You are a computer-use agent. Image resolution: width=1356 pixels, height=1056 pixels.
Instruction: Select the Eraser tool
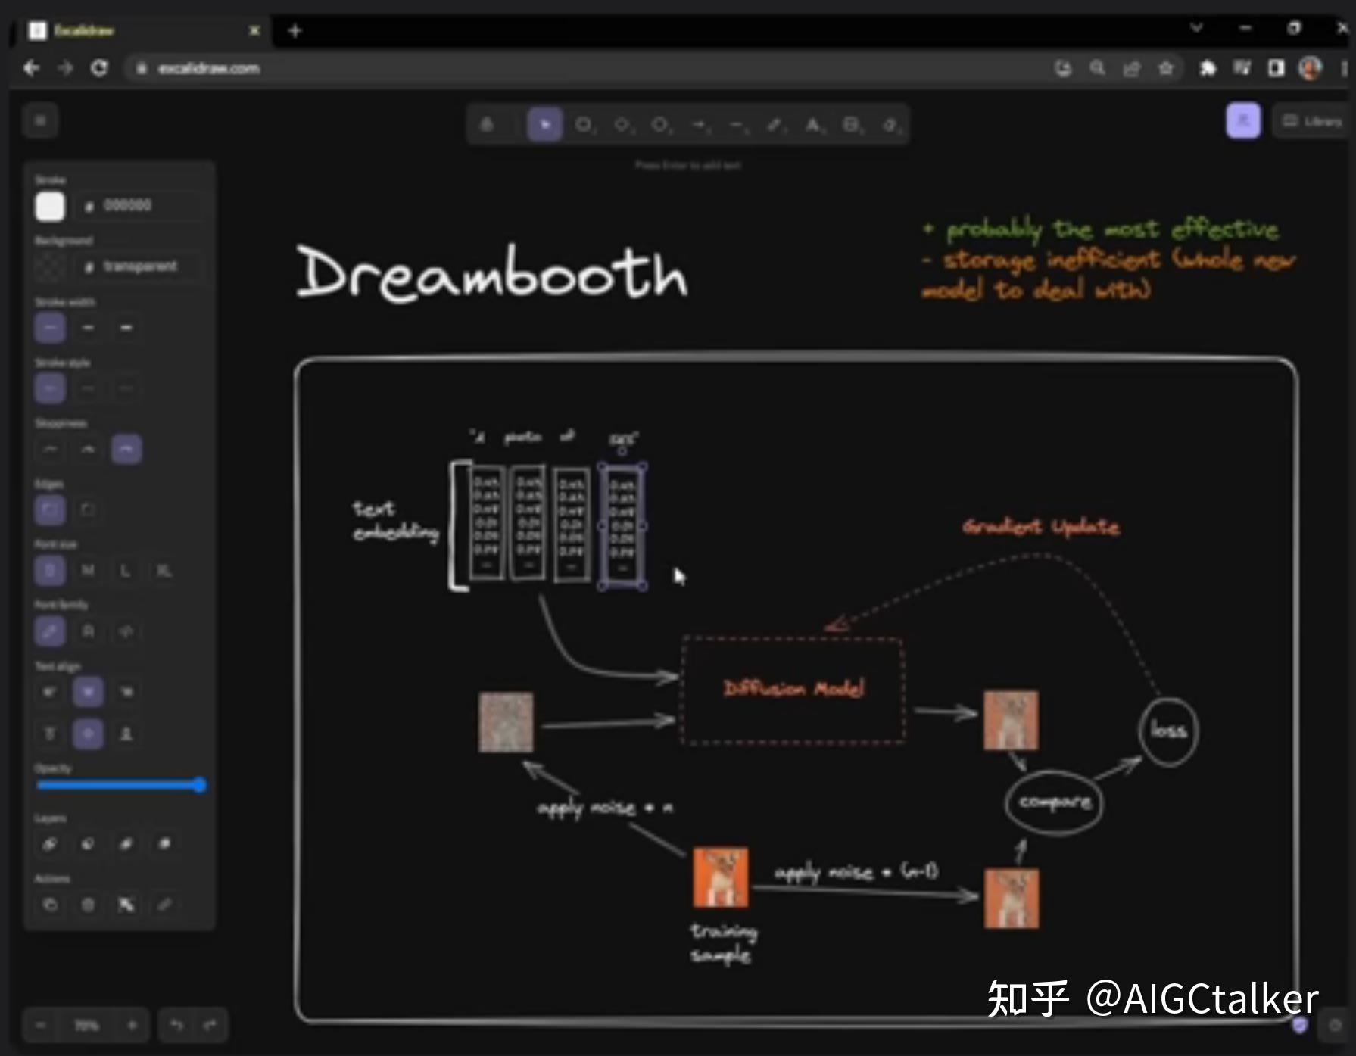(x=889, y=125)
